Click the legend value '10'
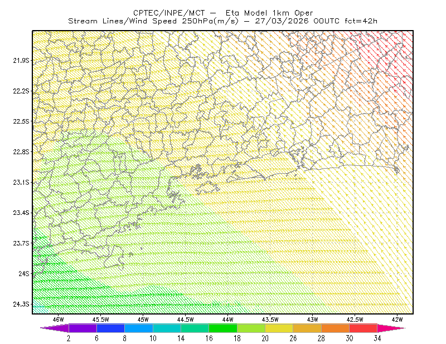The width and height of the screenshot is (446, 344). pos(153,338)
